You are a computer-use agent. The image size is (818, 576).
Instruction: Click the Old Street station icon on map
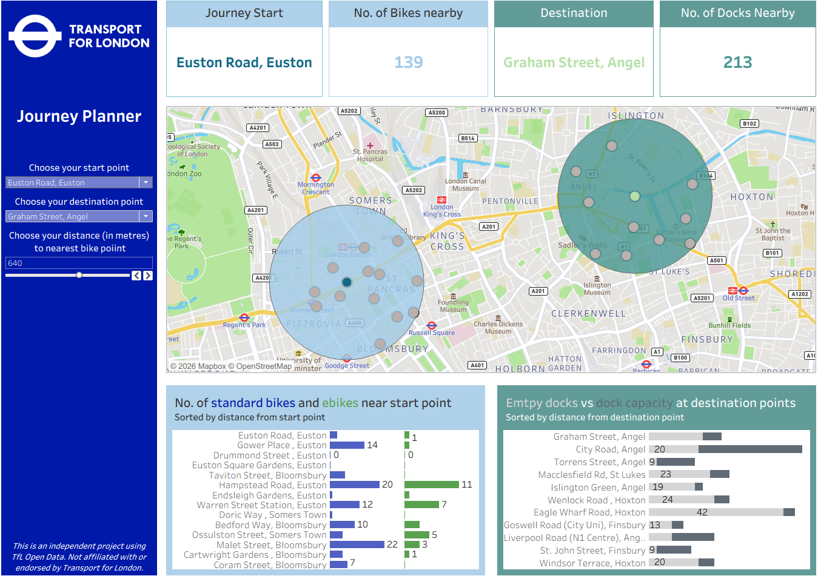[x=743, y=291]
